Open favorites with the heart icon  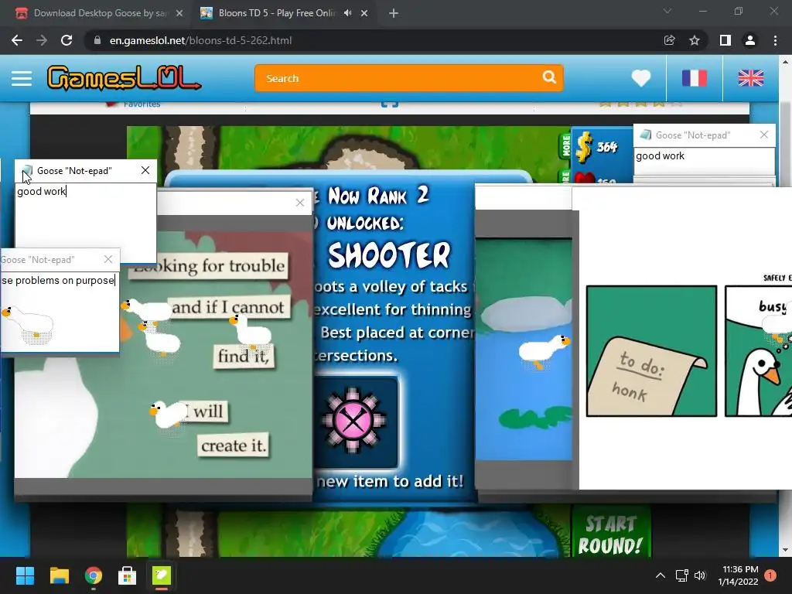coord(641,78)
